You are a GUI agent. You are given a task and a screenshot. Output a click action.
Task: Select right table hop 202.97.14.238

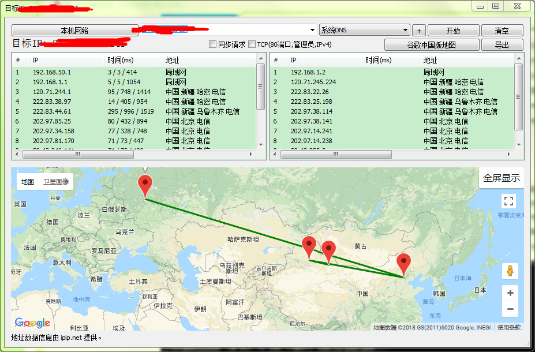[x=392, y=141]
